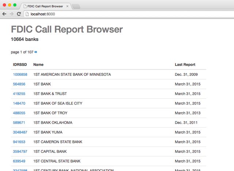The height and width of the screenshot is (171, 234).
Task: Click the 'March 31, 2013' report date
Action: click(188, 113)
